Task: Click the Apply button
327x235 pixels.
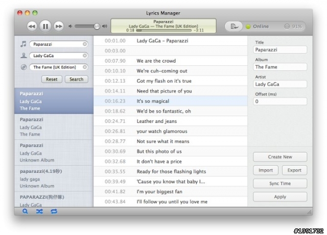Action: coord(280,197)
